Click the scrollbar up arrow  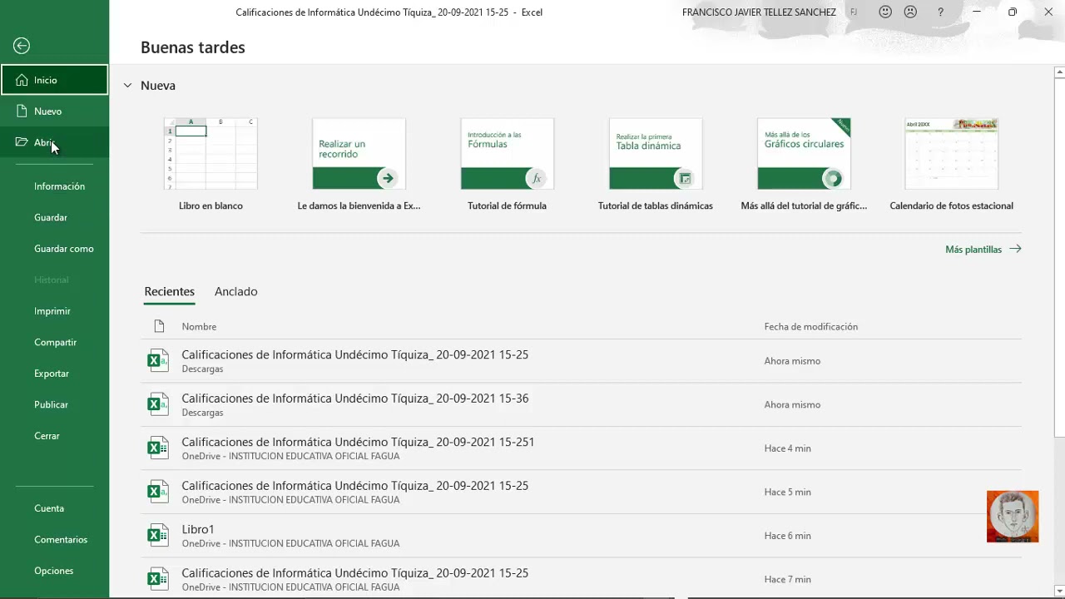click(1059, 72)
